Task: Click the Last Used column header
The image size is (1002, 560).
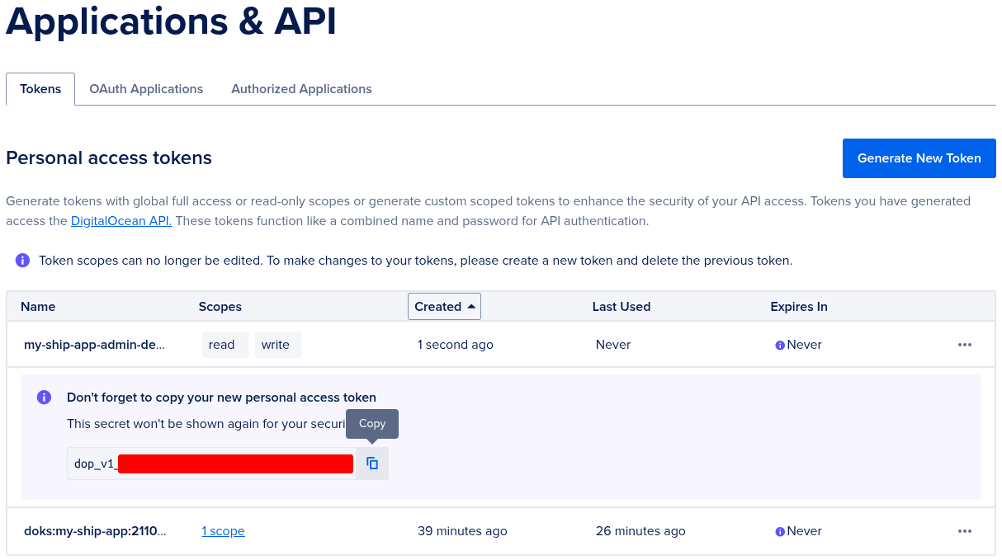Action: tap(622, 307)
